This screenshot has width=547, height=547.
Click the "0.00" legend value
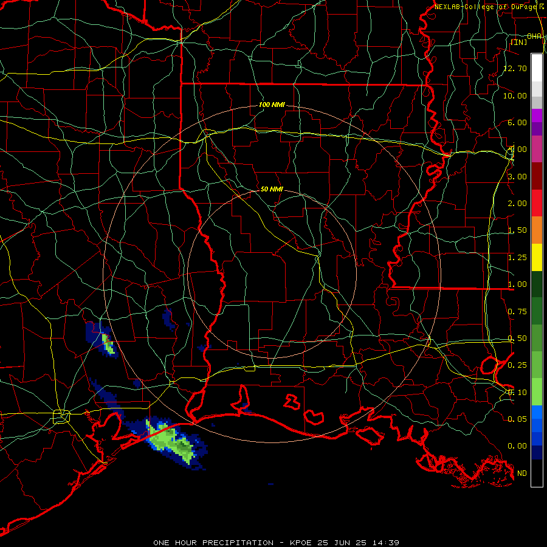tap(517, 446)
